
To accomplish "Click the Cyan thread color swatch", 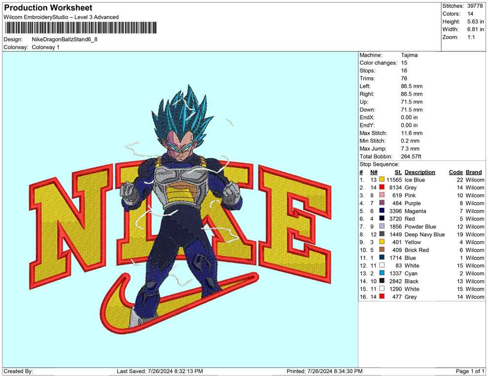I will click(x=381, y=273).
